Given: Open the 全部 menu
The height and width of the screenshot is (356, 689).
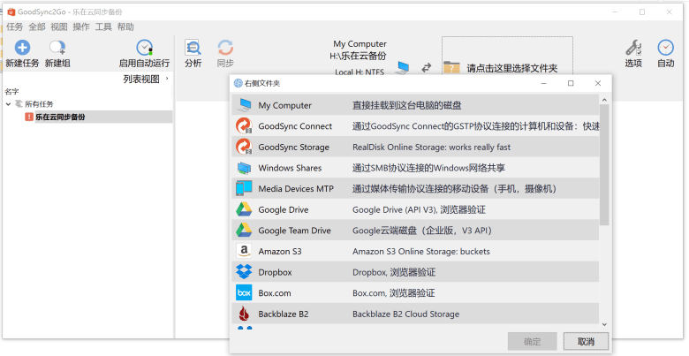Looking at the screenshot, I should [37, 27].
